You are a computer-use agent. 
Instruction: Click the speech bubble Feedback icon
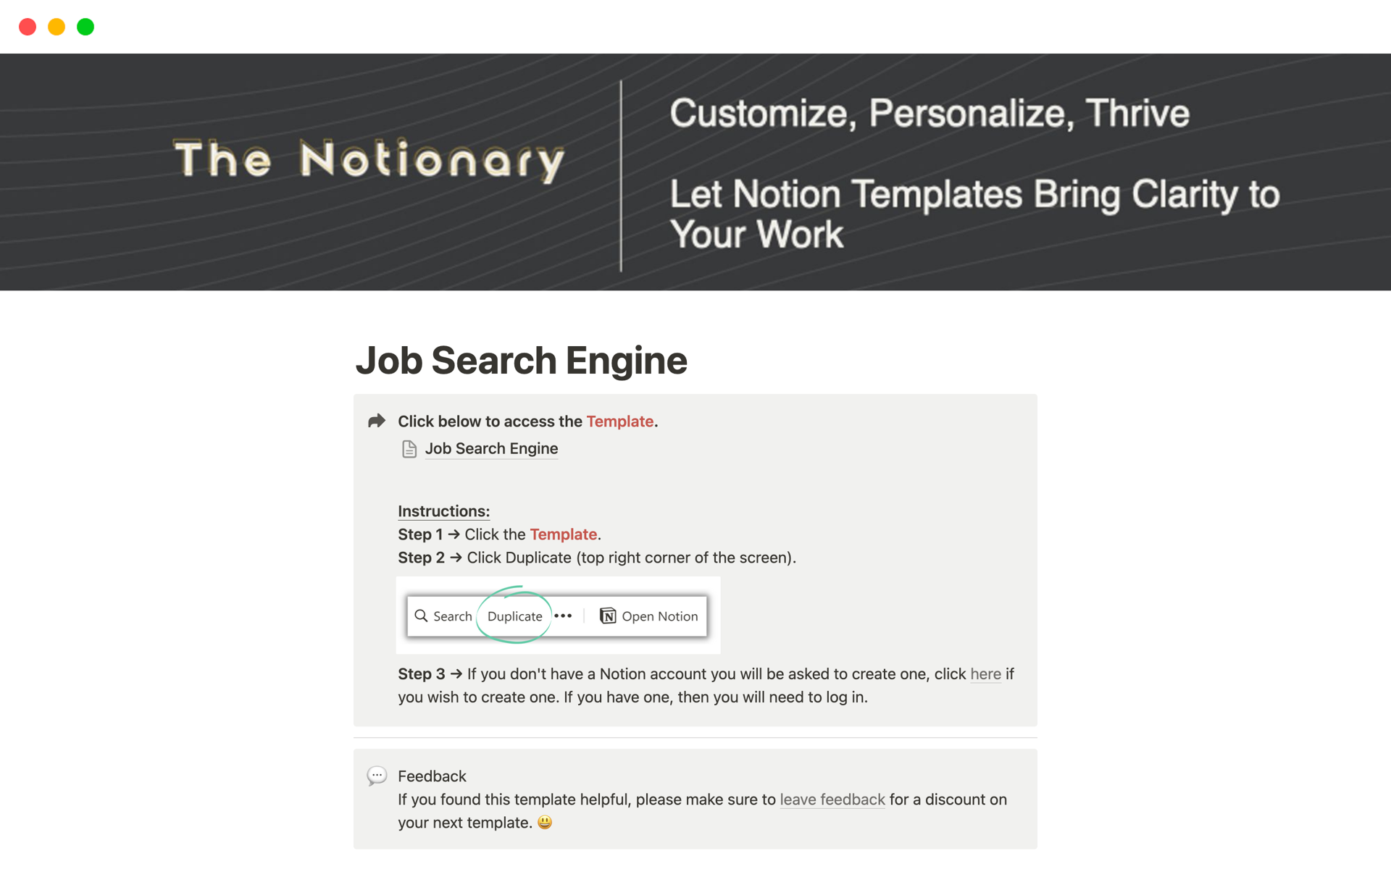pos(379,774)
